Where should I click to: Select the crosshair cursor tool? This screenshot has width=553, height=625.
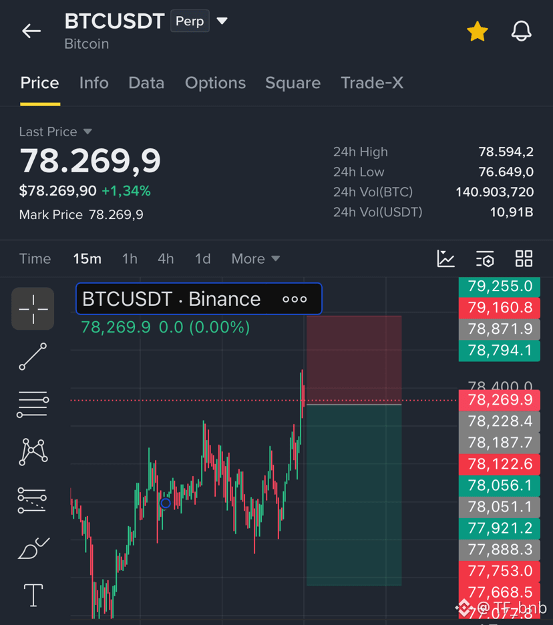click(x=33, y=309)
